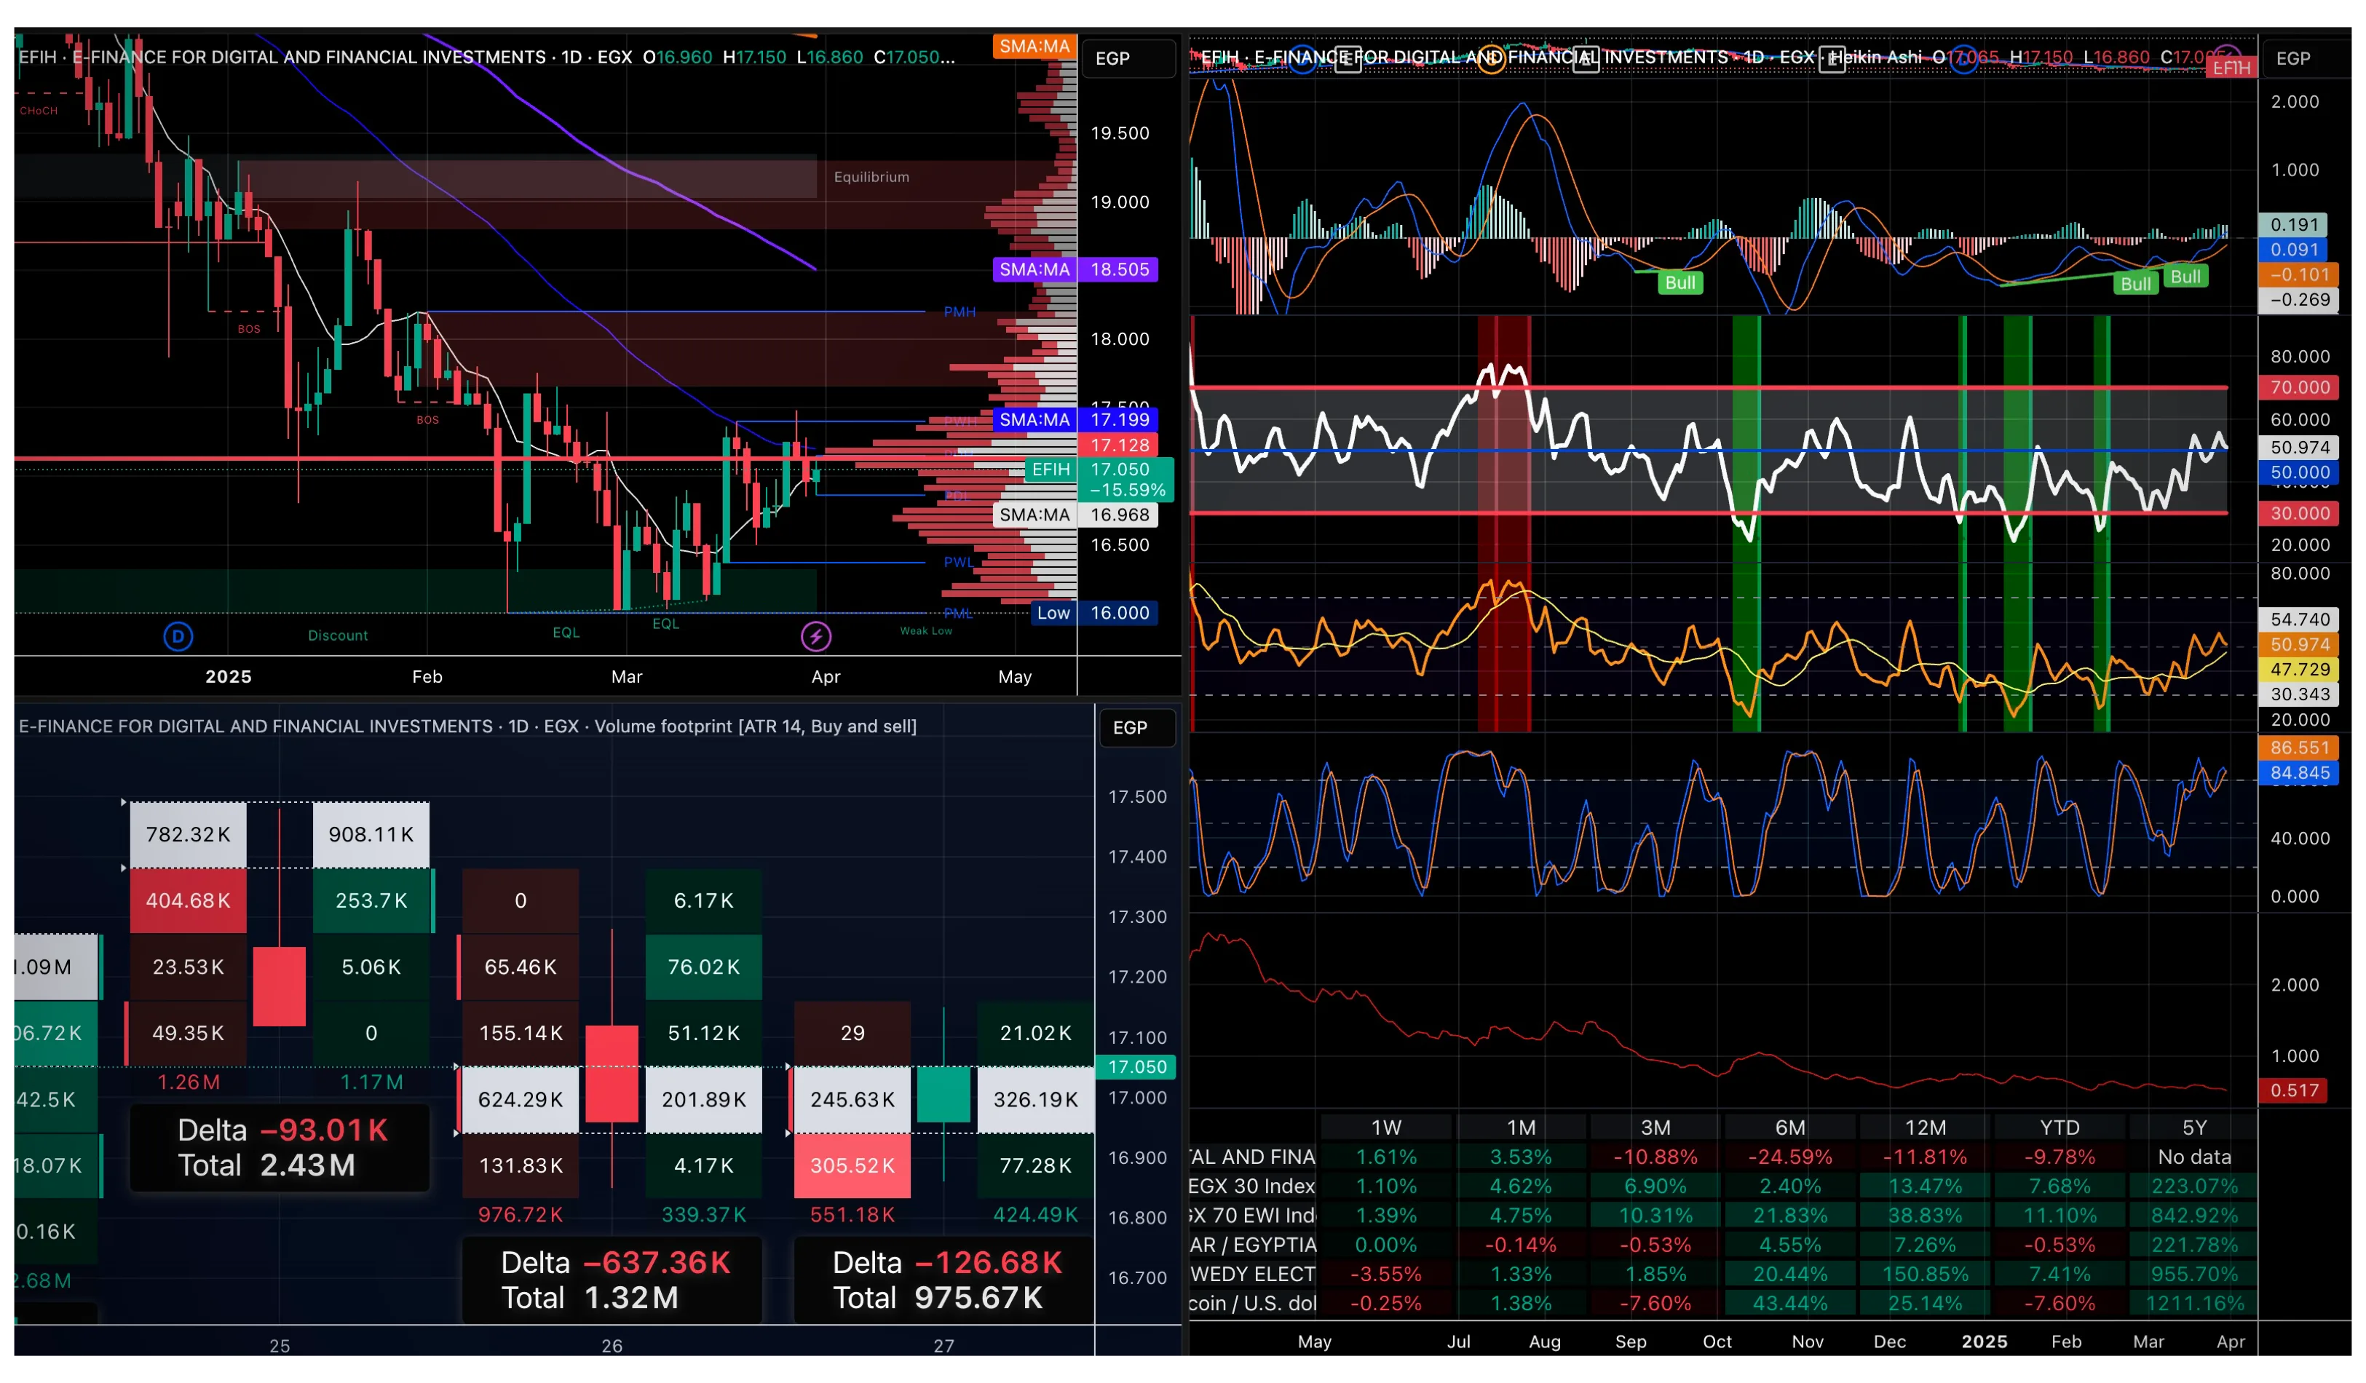Click the red 17.128 price label
The image size is (2366, 1383).
(1119, 445)
